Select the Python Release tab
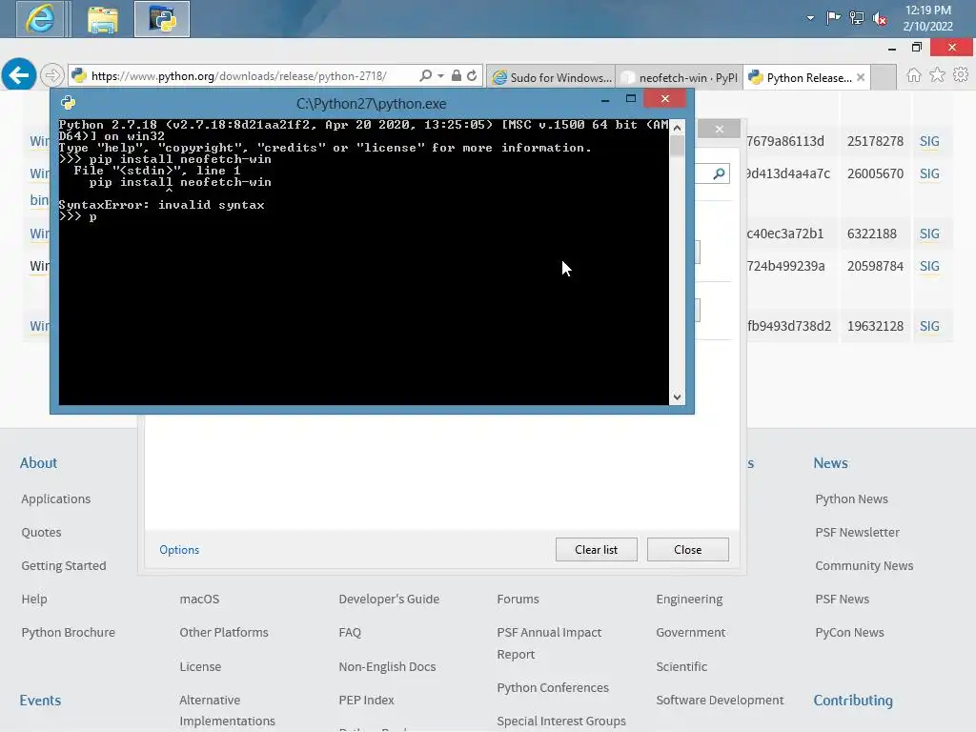The height and width of the screenshot is (732, 976). click(800, 77)
